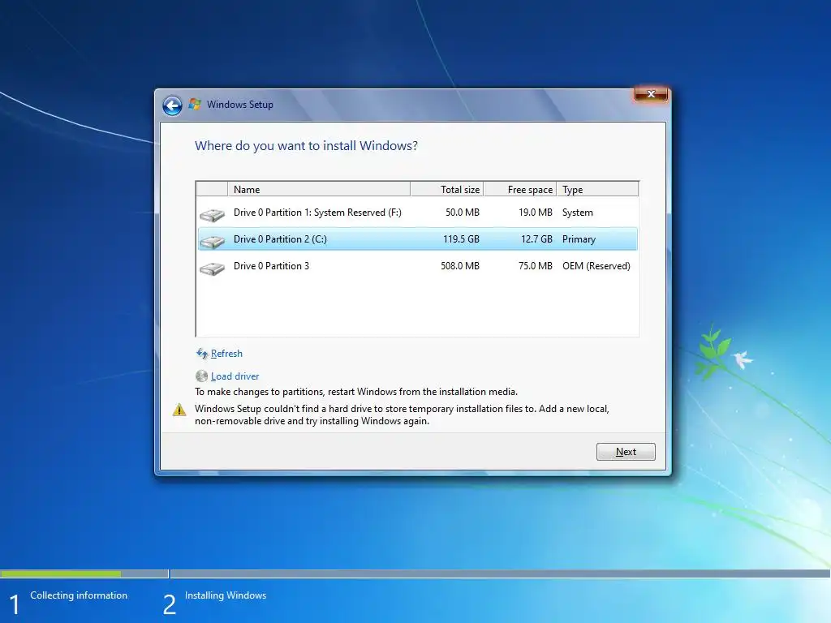The width and height of the screenshot is (831, 623).
Task: Click the Windows Setup title text
Action: point(240,105)
